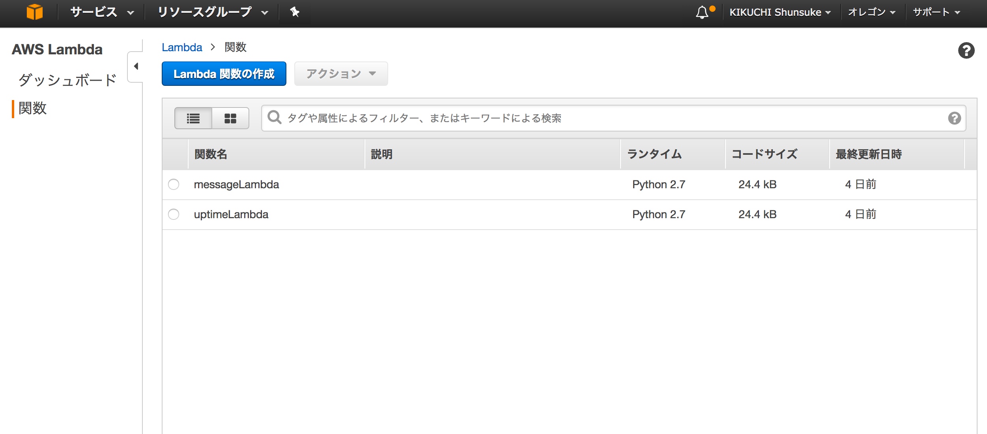Click Python 2.7 in uptimeLambda row
Image resolution: width=987 pixels, height=434 pixels.
[x=659, y=214]
